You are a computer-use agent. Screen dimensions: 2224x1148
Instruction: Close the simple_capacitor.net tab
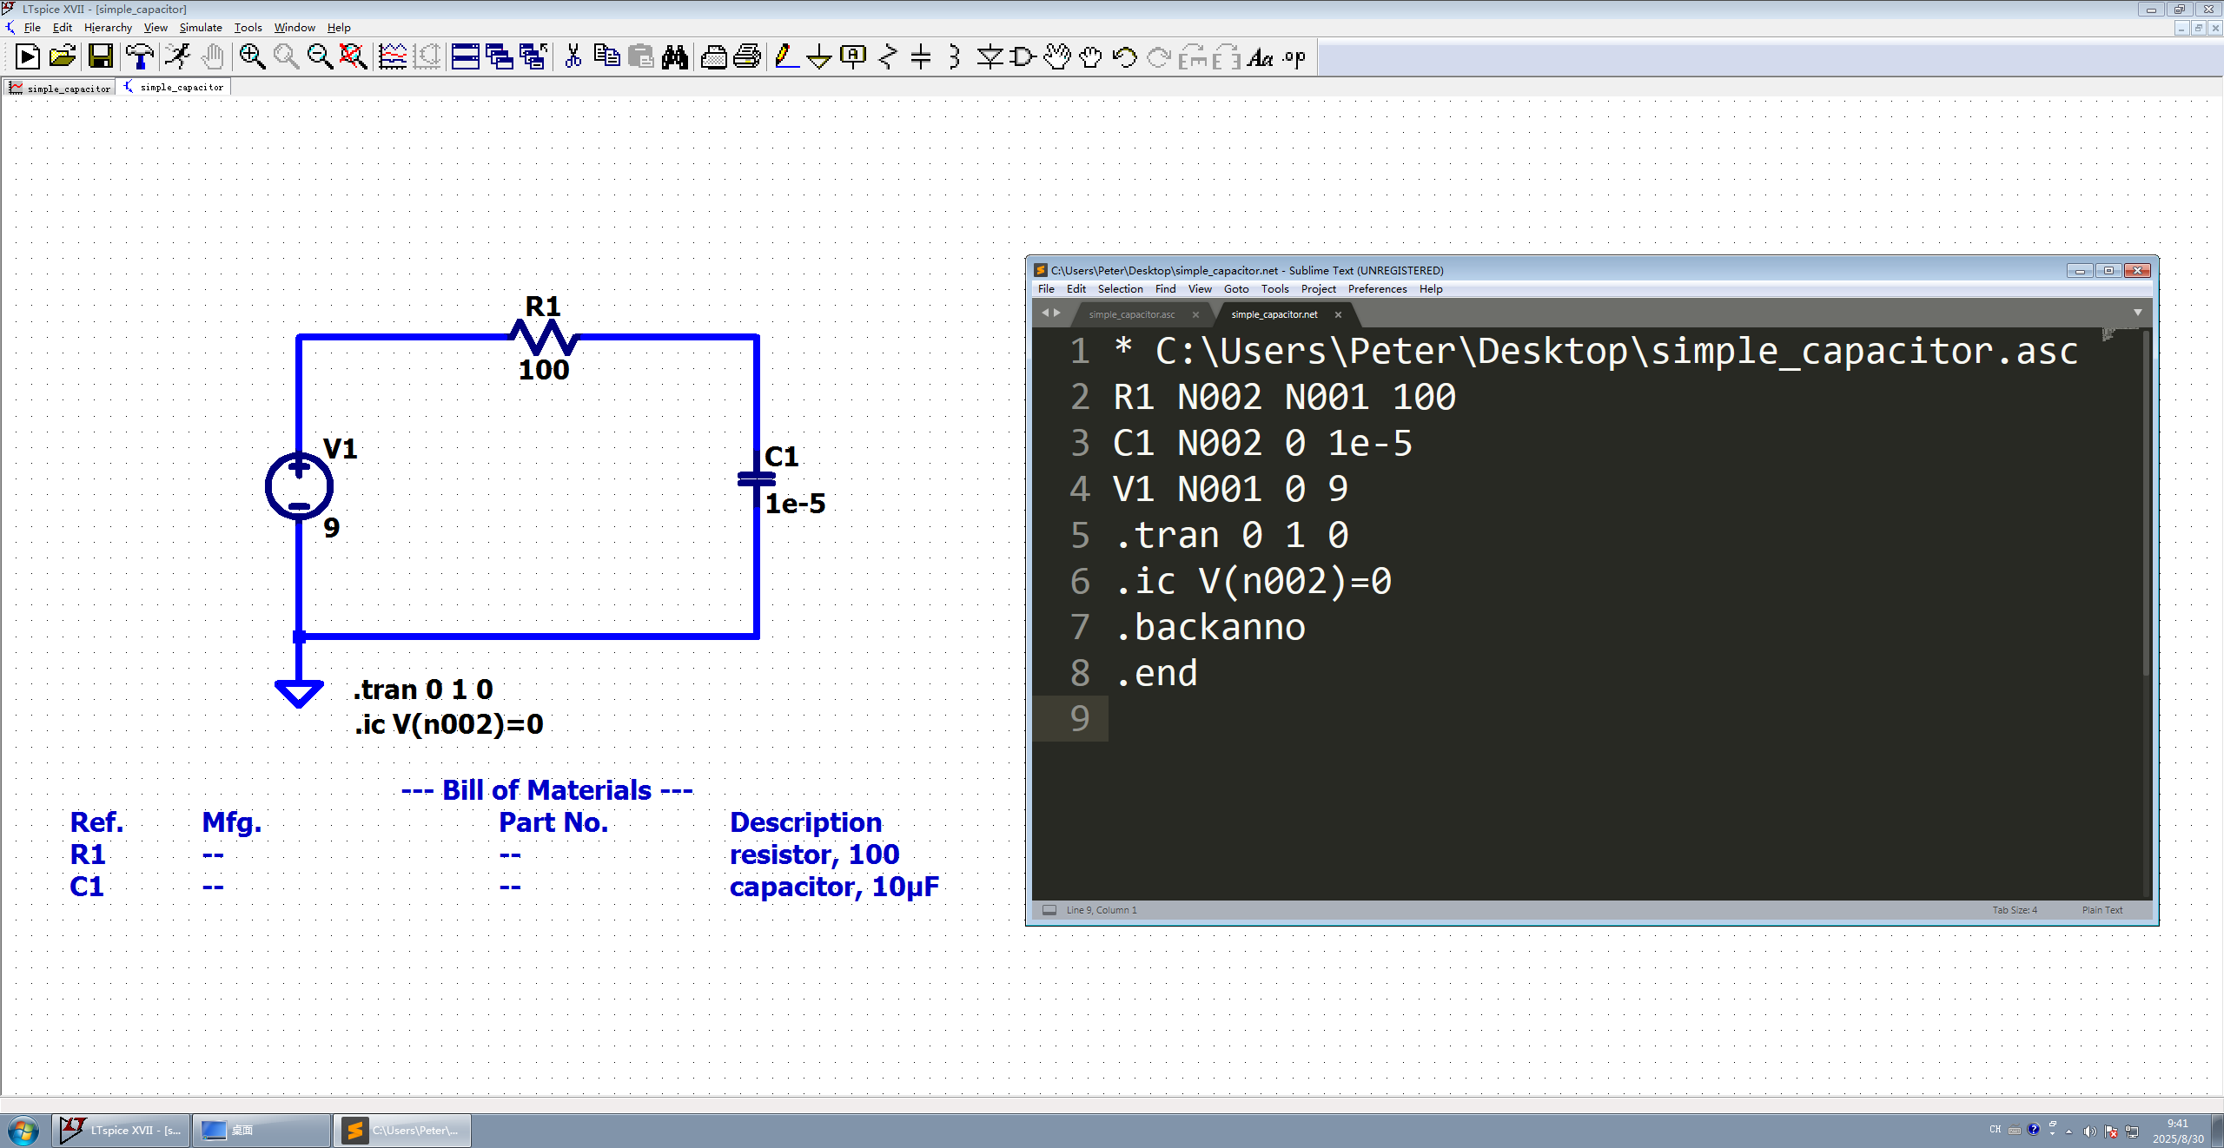click(x=1338, y=314)
